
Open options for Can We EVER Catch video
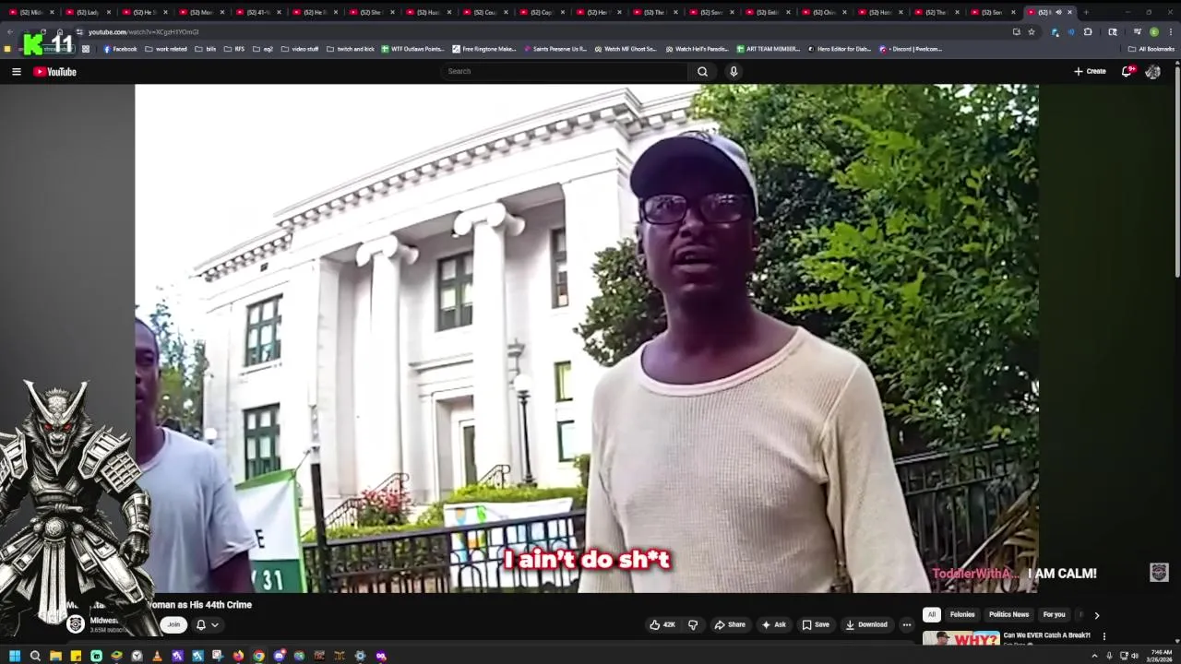click(x=1103, y=636)
